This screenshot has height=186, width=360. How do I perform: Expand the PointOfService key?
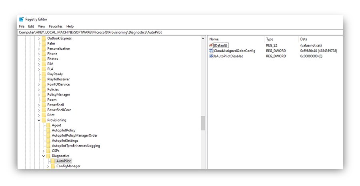(x=39, y=84)
